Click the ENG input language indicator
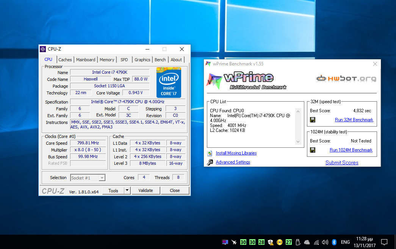This screenshot has width=396, height=249. tap(345, 242)
